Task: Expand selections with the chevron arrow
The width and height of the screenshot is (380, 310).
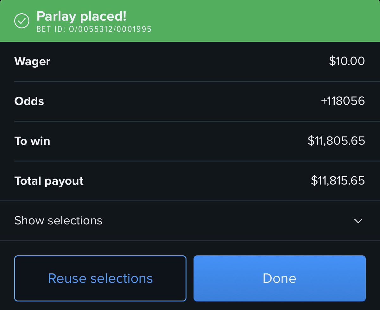Action: [x=358, y=221]
